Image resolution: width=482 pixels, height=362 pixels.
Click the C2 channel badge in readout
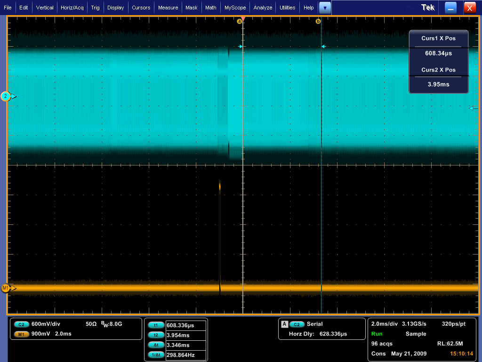tap(22, 324)
